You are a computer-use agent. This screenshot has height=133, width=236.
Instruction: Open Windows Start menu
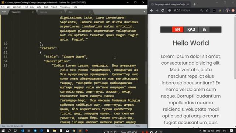[3, 131]
